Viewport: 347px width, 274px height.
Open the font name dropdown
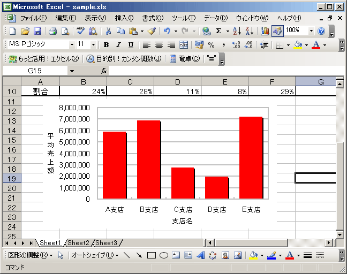click(72, 45)
